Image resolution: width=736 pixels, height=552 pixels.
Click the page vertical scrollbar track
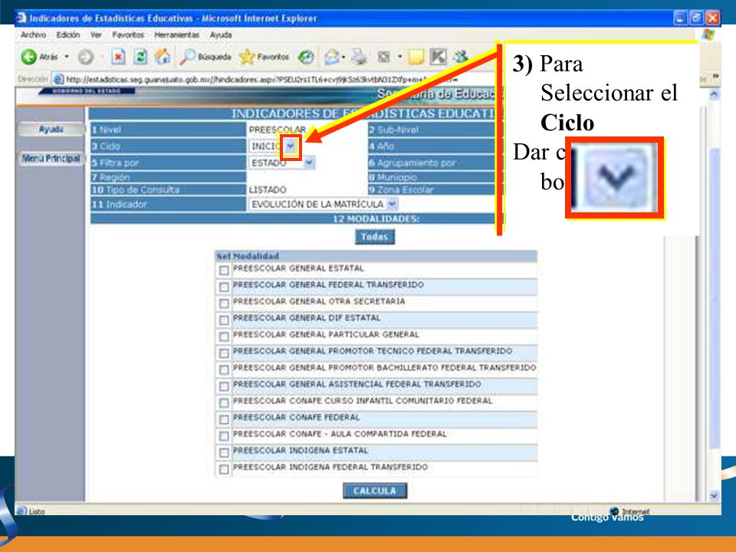coord(714,296)
